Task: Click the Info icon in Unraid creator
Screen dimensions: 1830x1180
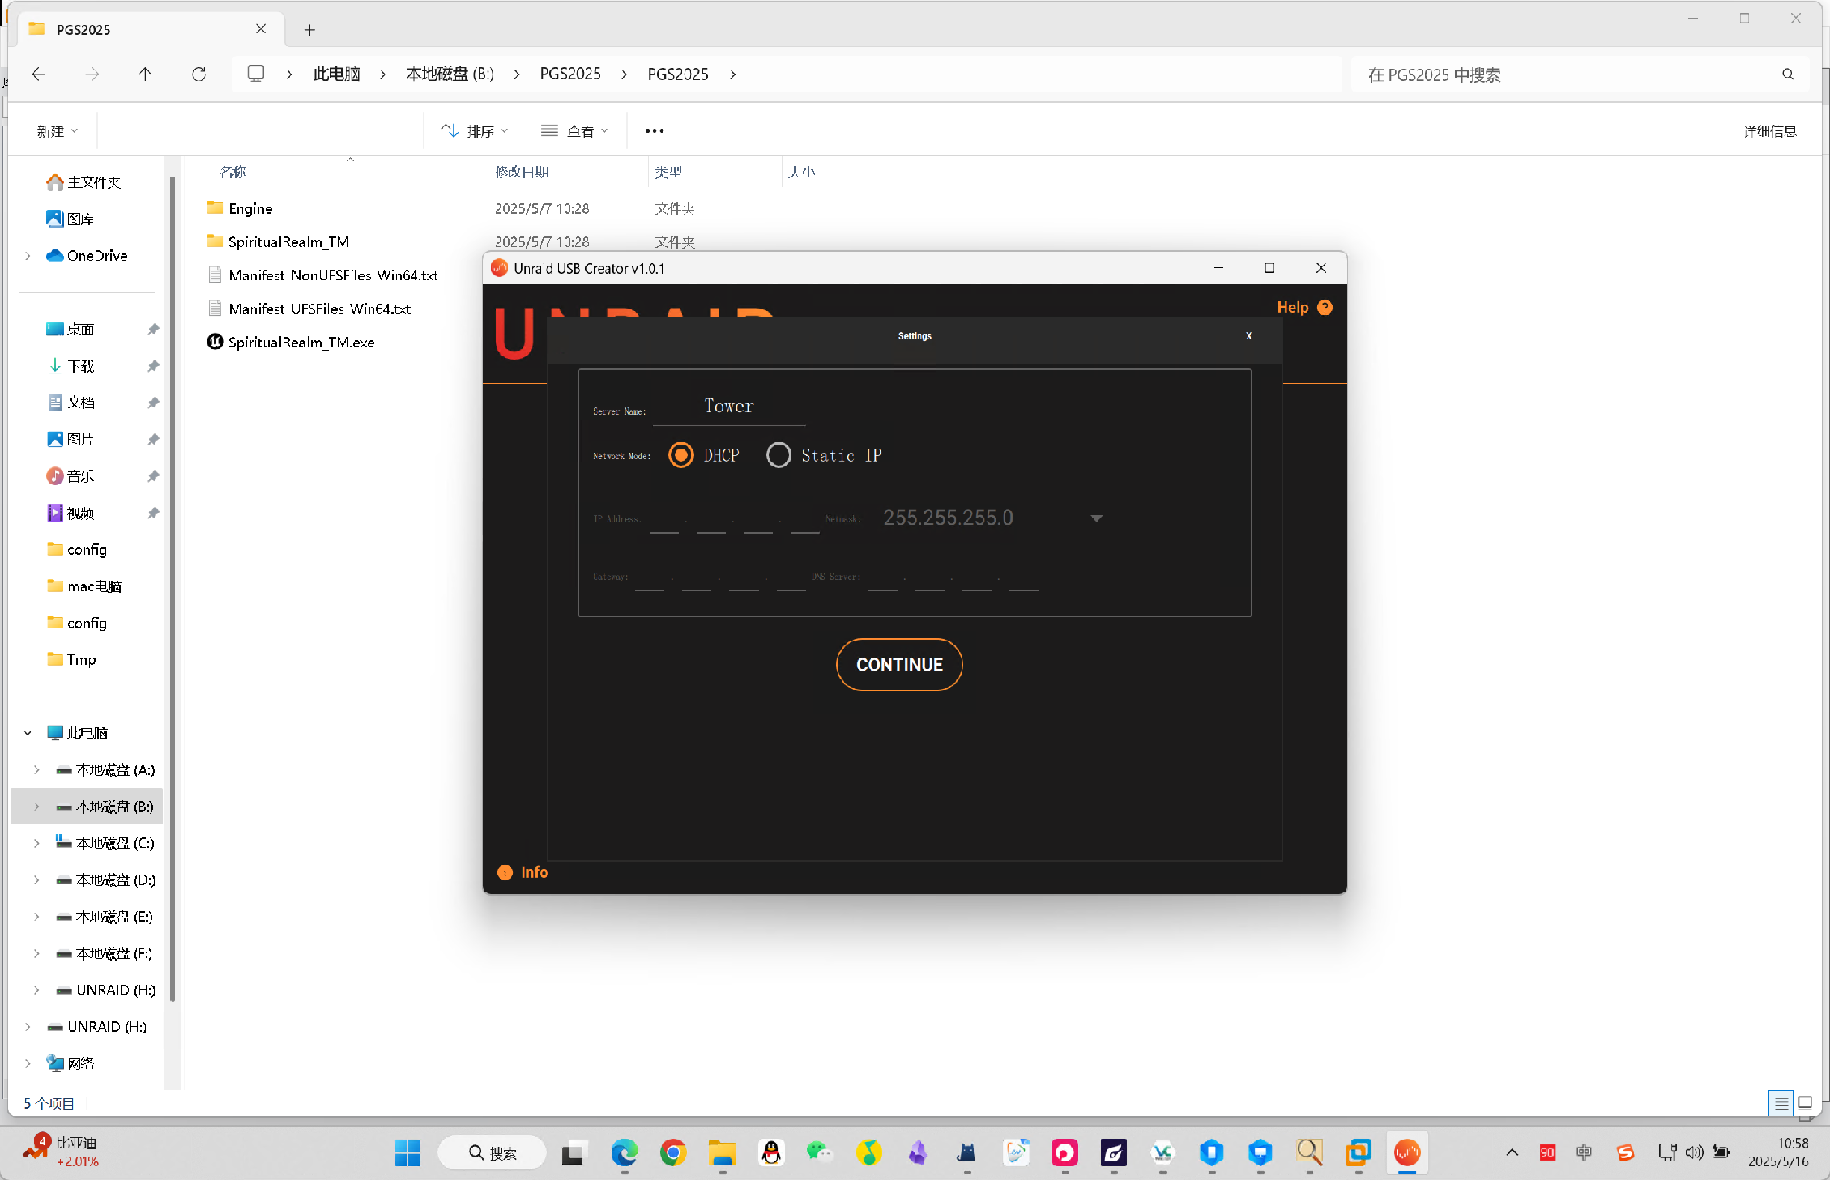Action: point(505,872)
